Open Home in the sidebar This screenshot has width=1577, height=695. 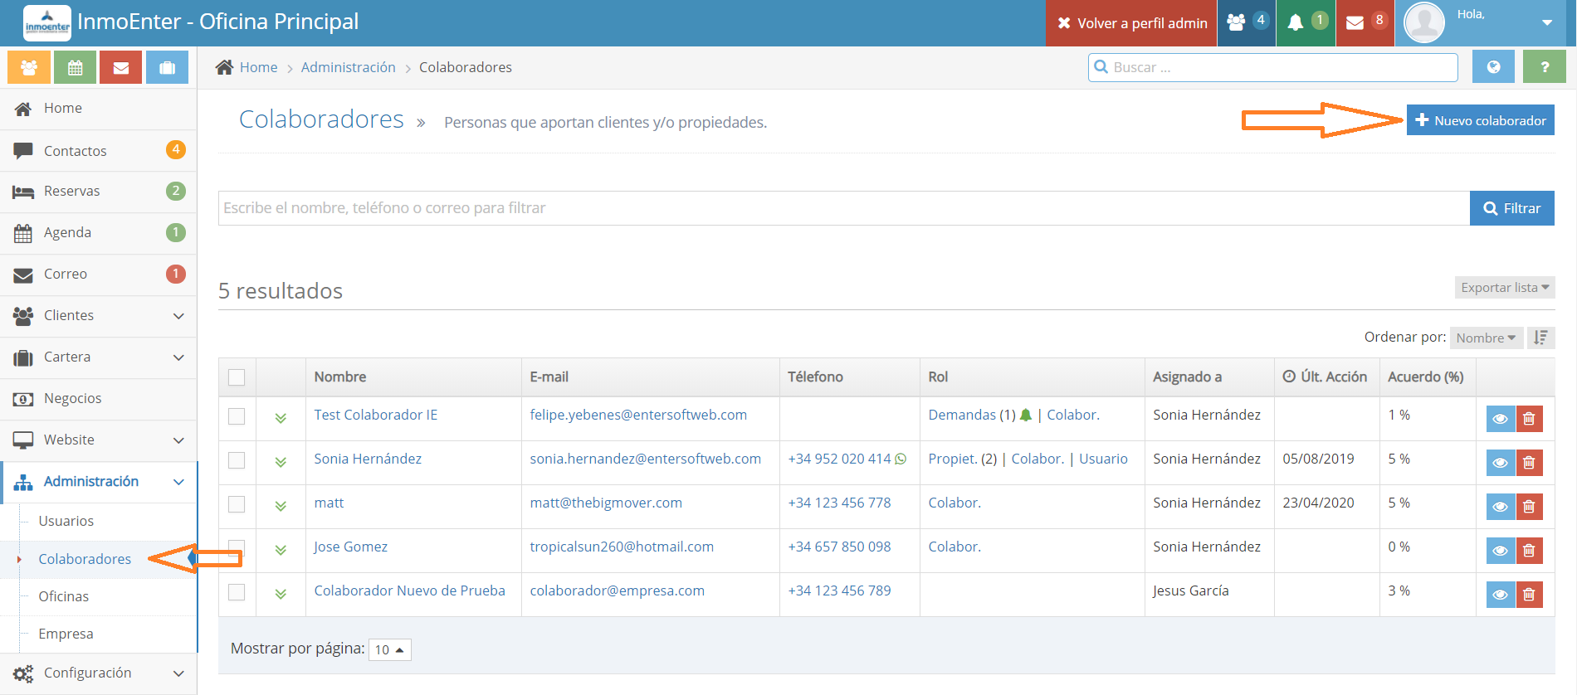click(x=98, y=109)
